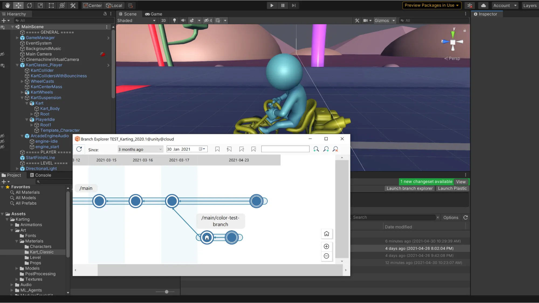The height and width of the screenshot is (303, 539).
Task: Open the cloud services icon
Action: (483, 5)
